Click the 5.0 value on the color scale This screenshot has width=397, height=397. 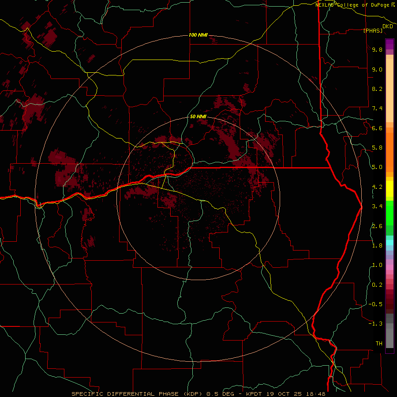pos(377,167)
